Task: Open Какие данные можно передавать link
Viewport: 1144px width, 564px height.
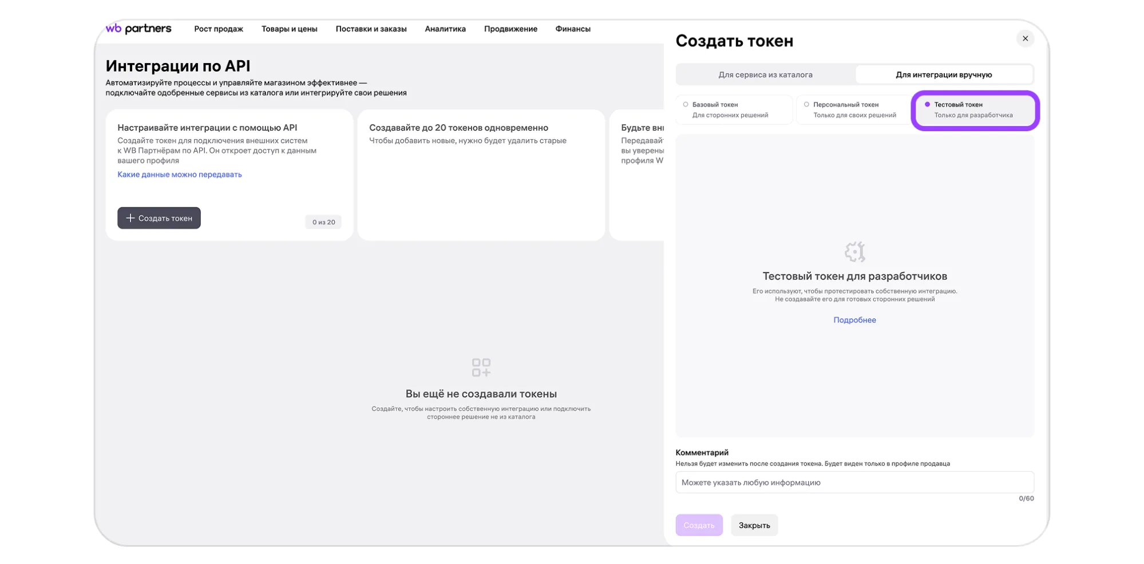Action: [179, 175]
